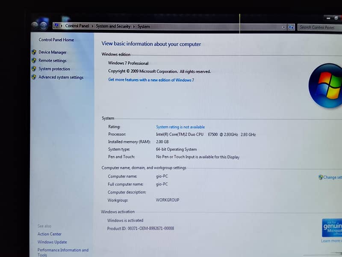Viewport: 342px width, 257px height.
Task: Select the 2.00 GB memory value
Action: pyautogui.click(x=162, y=142)
